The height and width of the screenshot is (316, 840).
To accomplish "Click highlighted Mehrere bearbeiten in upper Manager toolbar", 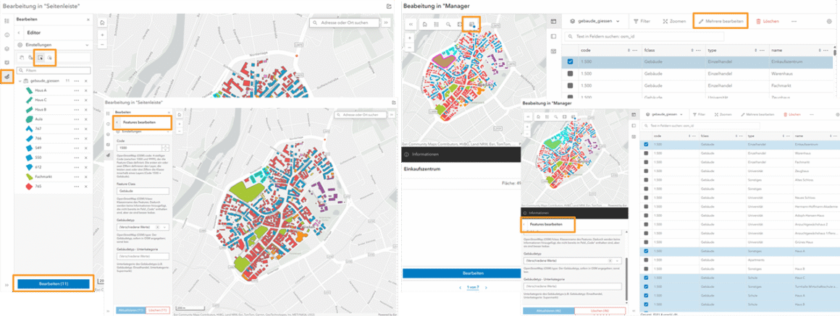I will point(721,22).
